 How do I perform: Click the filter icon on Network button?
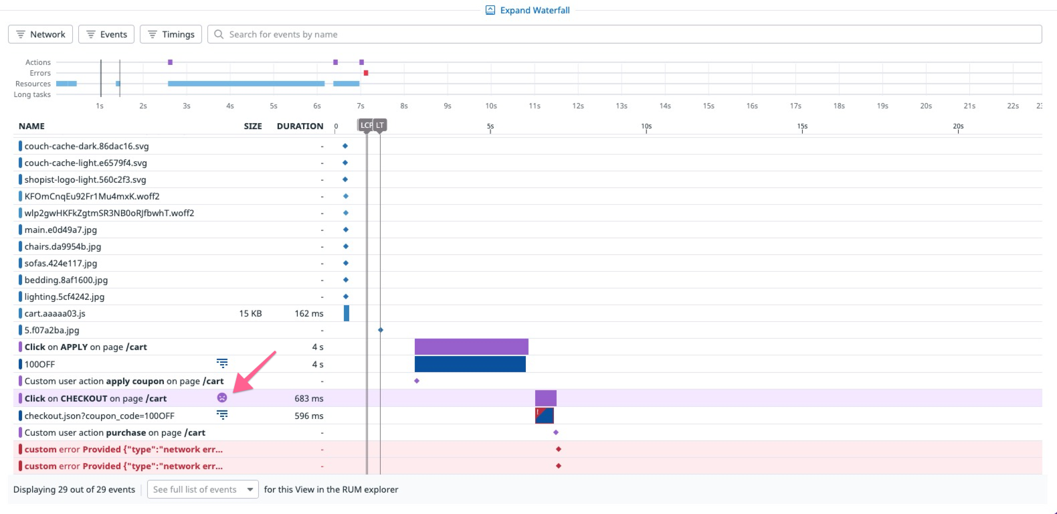click(x=21, y=34)
